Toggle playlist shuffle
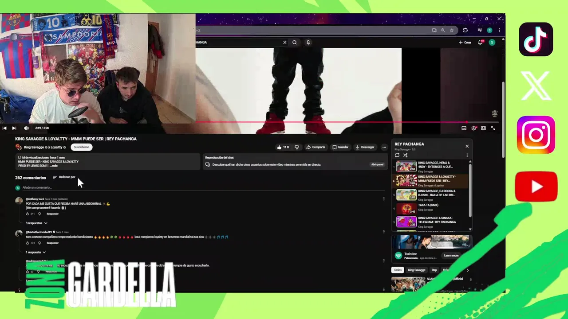 click(405, 155)
